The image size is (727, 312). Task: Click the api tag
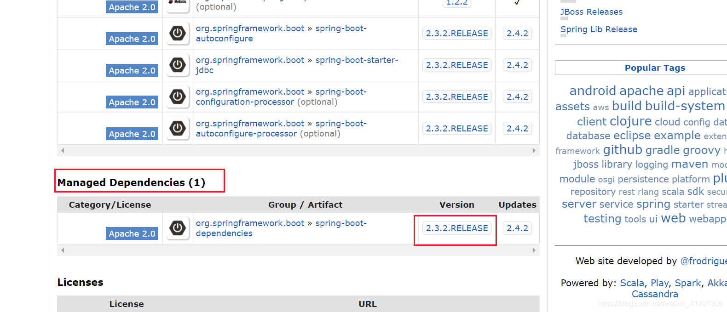(x=676, y=91)
